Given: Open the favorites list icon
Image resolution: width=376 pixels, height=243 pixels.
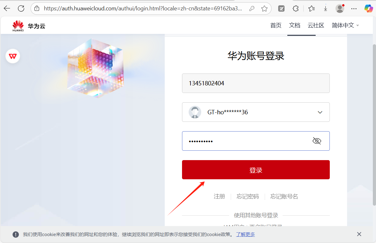Looking at the screenshot, I should [312, 8].
